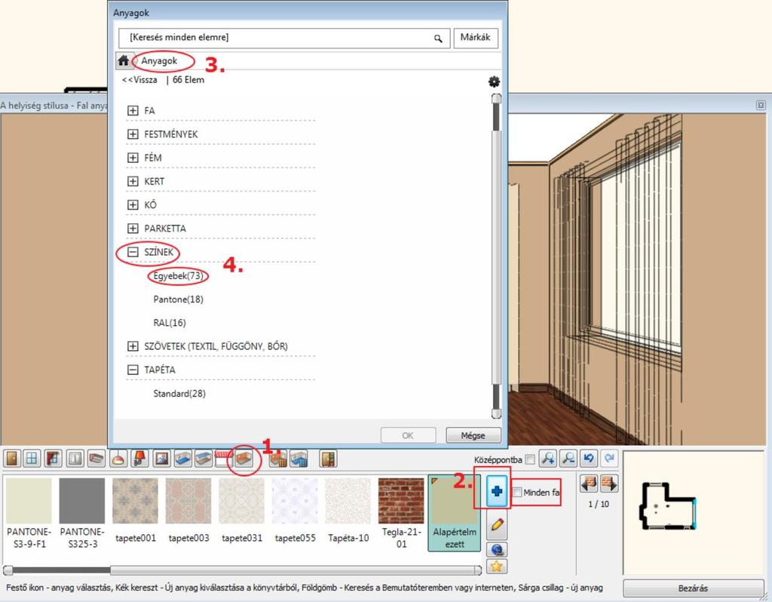The image size is (772, 602).
Task: Expand the KŐ category
Action: (133, 204)
